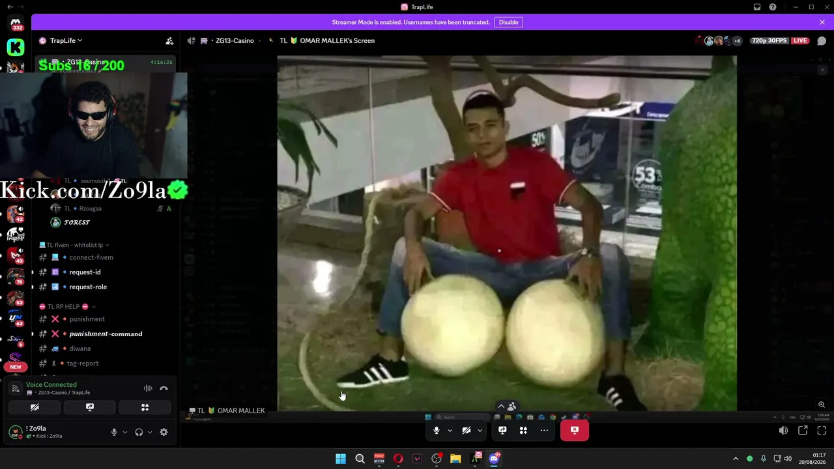Open activities from the call controls
Viewport: 834px width, 469px height.
(523, 431)
